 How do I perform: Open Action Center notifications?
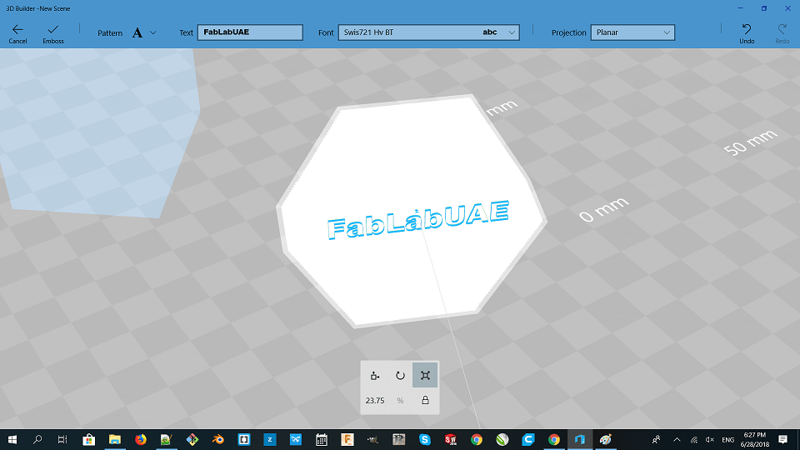(783, 439)
